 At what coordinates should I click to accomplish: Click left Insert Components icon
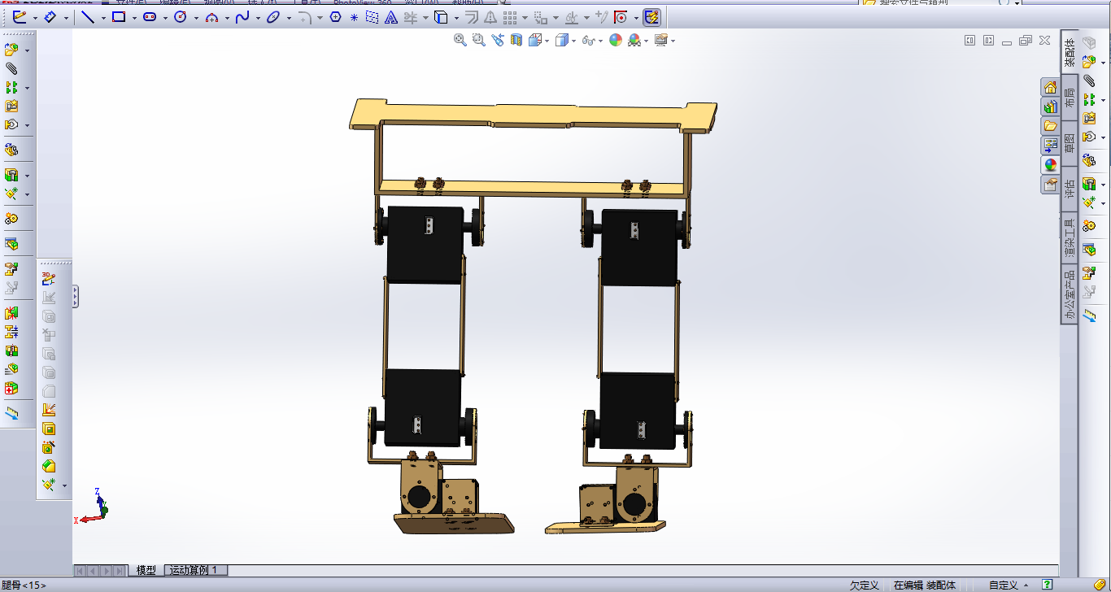tap(11, 50)
